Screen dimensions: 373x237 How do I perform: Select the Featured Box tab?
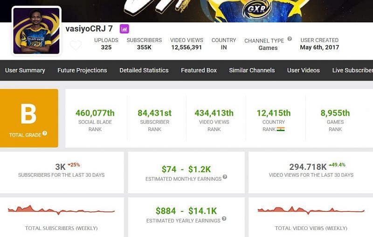point(199,70)
